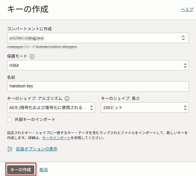Viewport: 196px width, 176px height.
Task: Click the arrows icon in AES algorithm field
Action: [91, 107]
